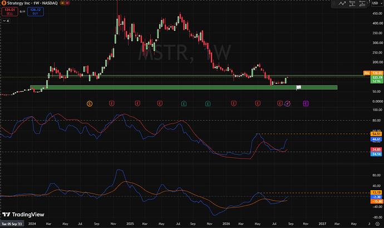Click the orange Pre 126.02 price label
The width and height of the screenshot is (384, 228).
[x=373, y=73]
